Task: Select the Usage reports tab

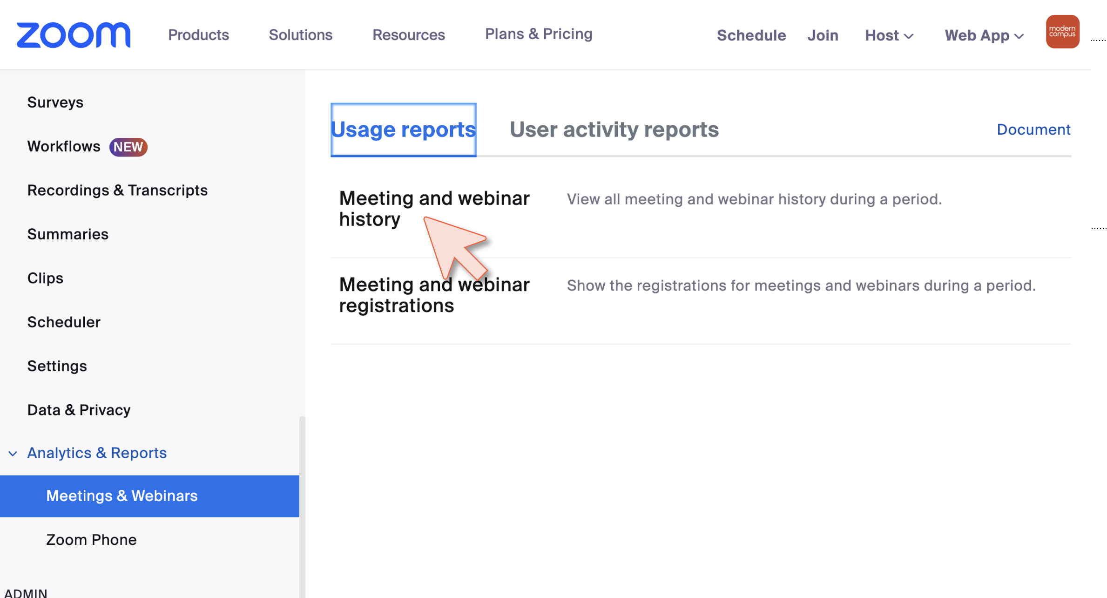Action: point(403,129)
